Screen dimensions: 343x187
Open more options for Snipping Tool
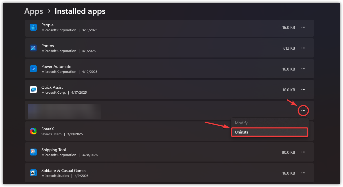(x=303, y=152)
